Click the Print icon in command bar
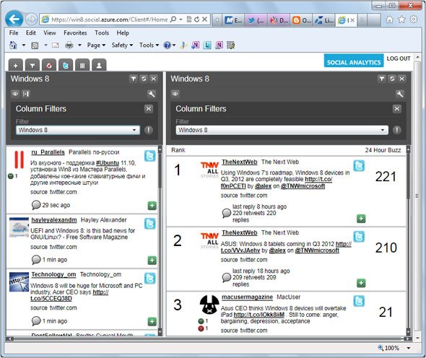The width and height of the screenshot is (426, 358). (x=69, y=45)
